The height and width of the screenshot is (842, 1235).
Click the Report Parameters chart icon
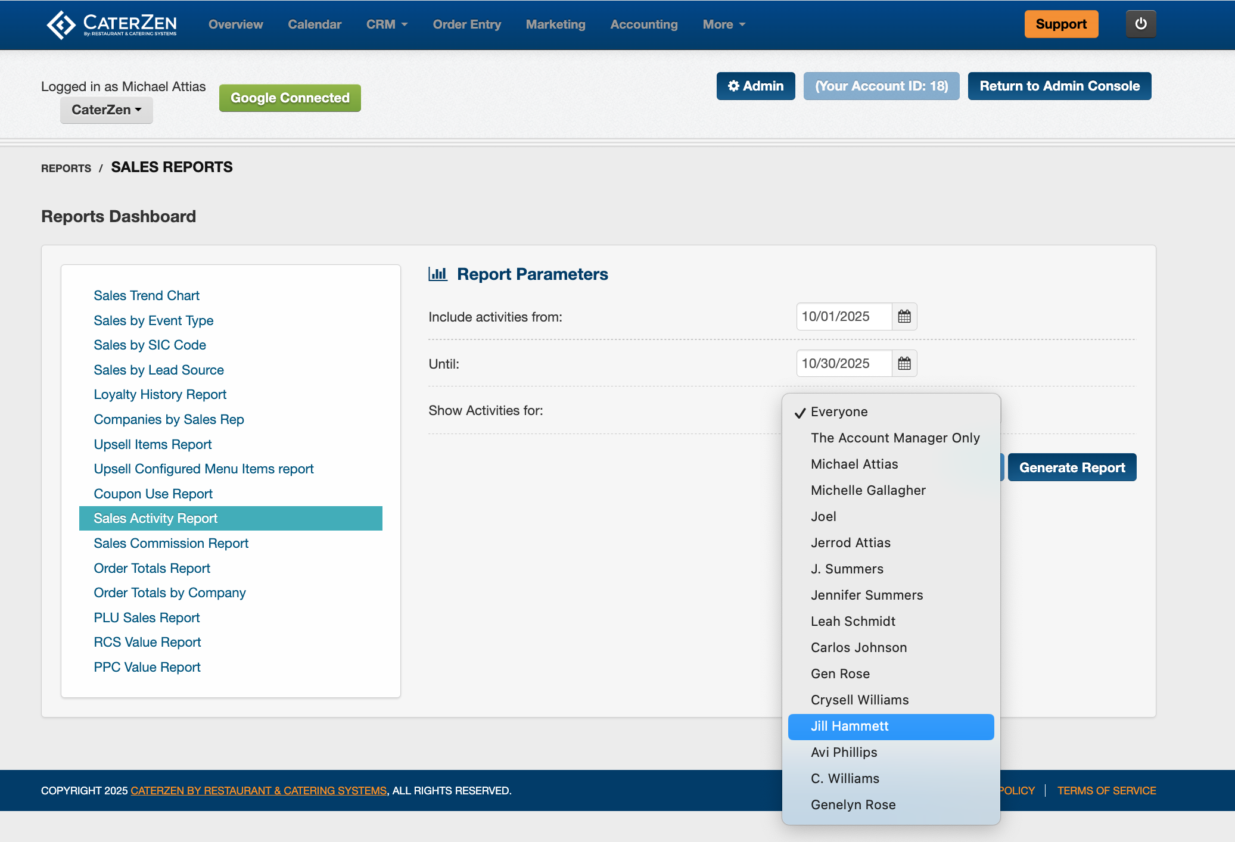[x=438, y=275]
